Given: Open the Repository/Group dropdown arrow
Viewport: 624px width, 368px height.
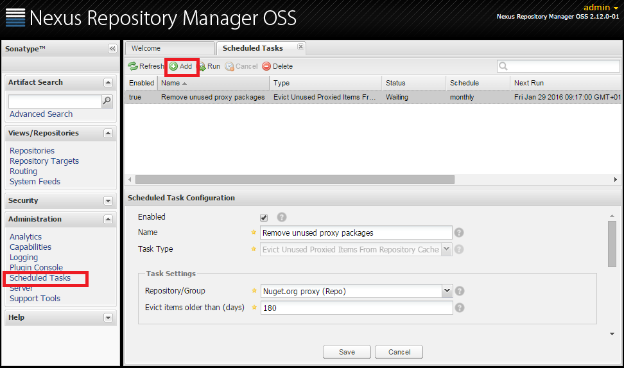Looking at the screenshot, I should click(447, 291).
